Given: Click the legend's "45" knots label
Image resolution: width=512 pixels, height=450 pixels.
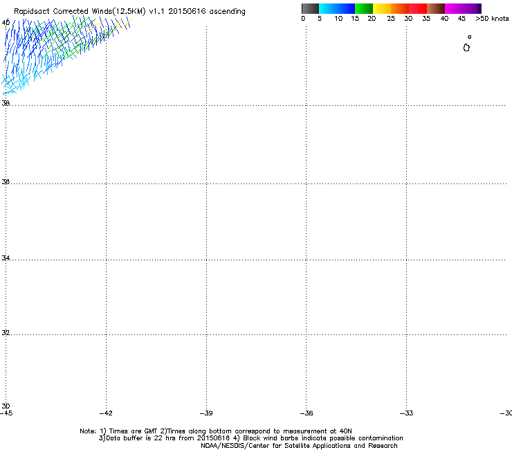Looking at the screenshot, I should click(x=461, y=19).
